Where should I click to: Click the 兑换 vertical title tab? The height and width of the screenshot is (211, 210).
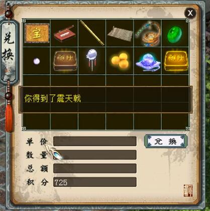click(x=9, y=50)
